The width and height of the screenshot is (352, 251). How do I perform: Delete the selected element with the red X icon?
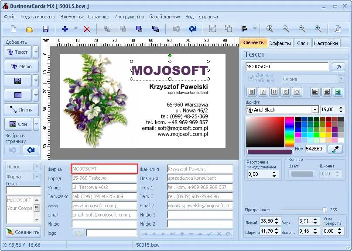[x=87, y=29]
